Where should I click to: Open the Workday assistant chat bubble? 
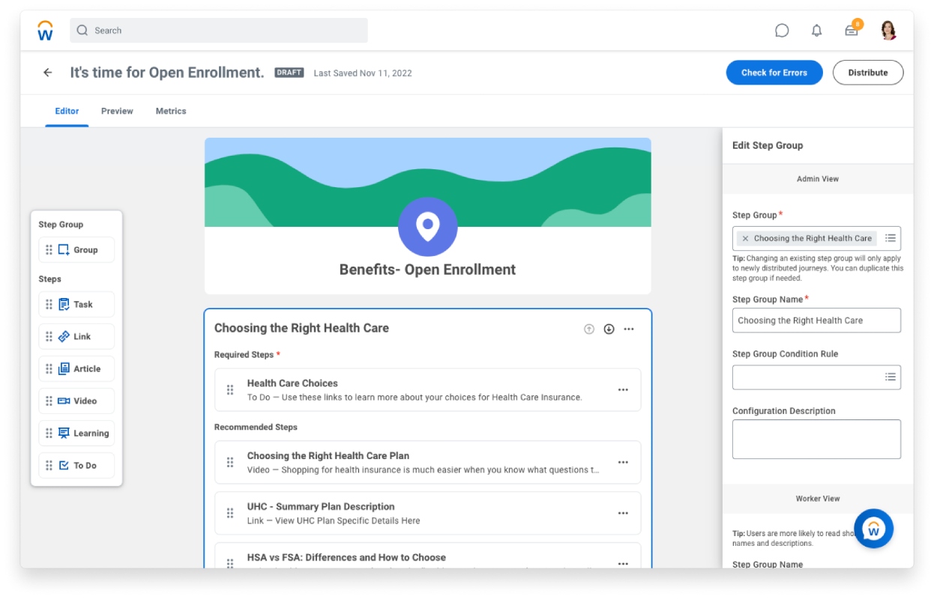(x=873, y=529)
